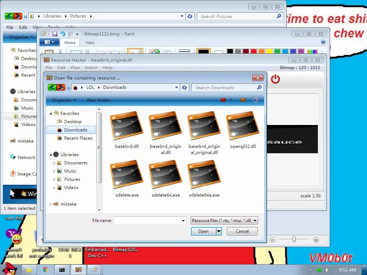Click the volume icon in system tray
The width and height of the screenshot is (367, 275).
[x=328, y=270]
